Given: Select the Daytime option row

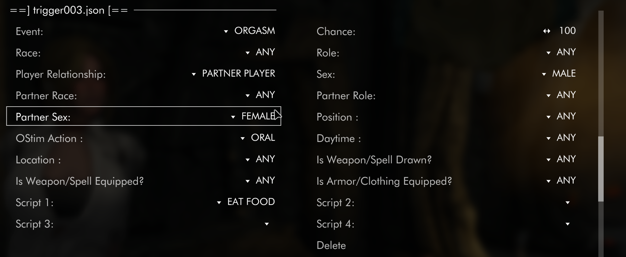Looking at the screenshot, I should point(446,138).
